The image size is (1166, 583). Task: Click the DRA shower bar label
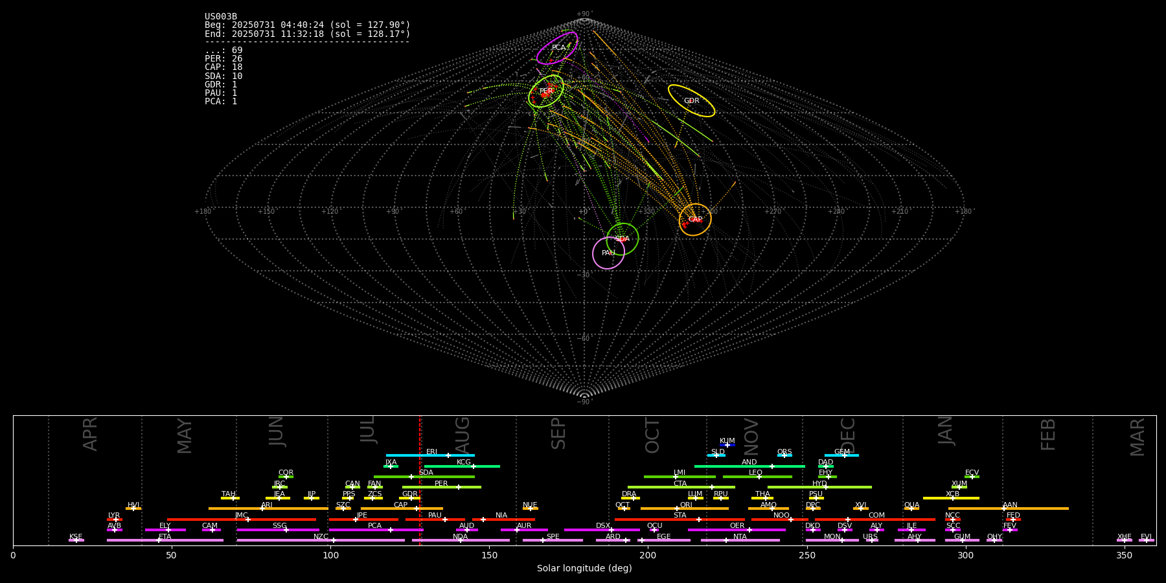pyautogui.click(x=629, y=494)
